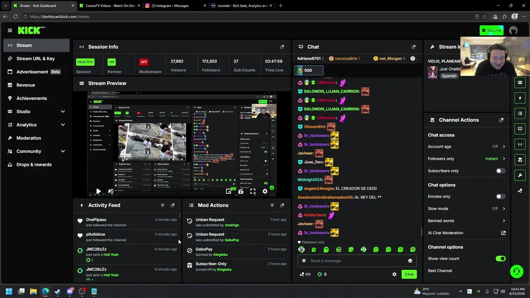Open Moderation in sidebar

point(36,138)
